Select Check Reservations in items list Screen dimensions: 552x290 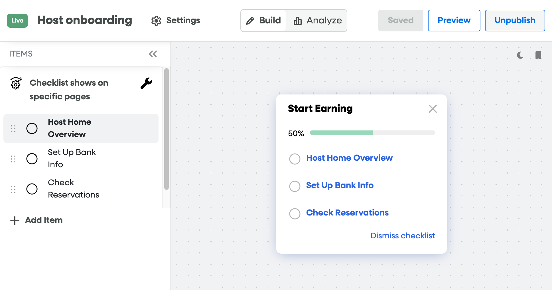[73, 189]
